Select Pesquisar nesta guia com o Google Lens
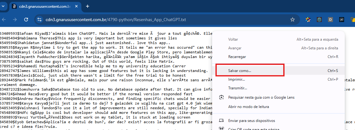The width and height of the screenshot is (355, 130). click(x=279, y=97)
